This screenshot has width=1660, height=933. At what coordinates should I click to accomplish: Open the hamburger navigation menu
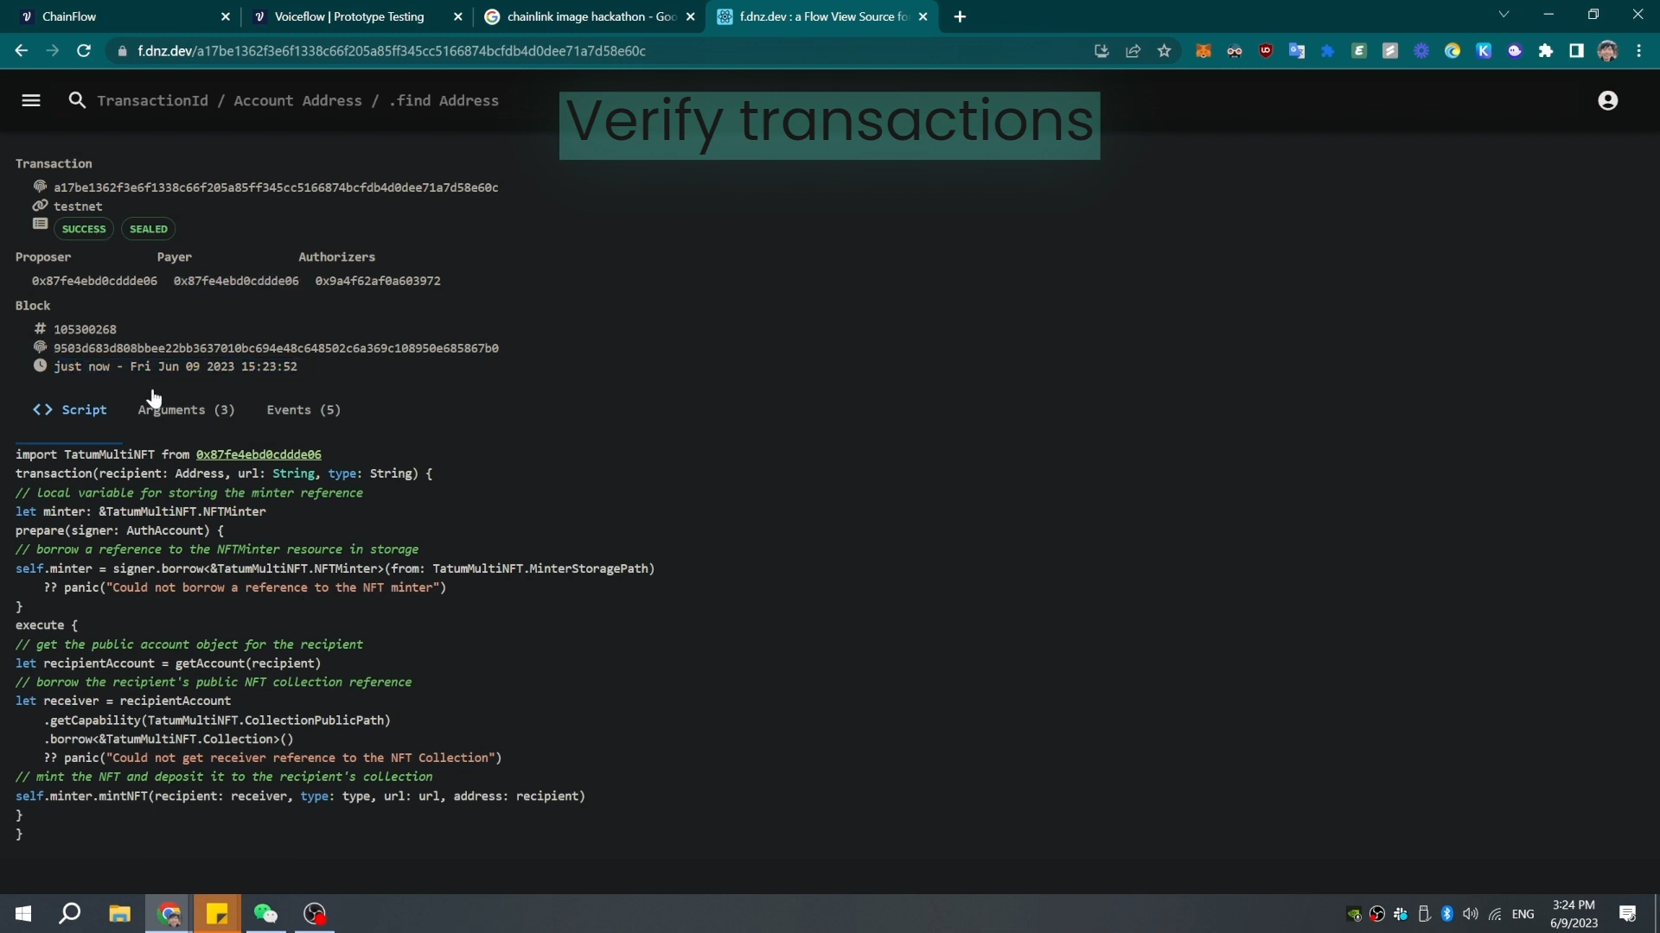(x=31, y=101)
